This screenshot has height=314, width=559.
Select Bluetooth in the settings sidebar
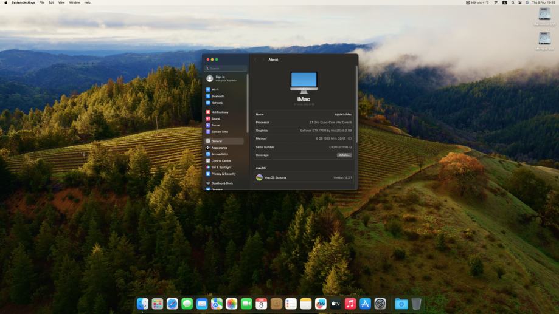click(x=217, y=96)
